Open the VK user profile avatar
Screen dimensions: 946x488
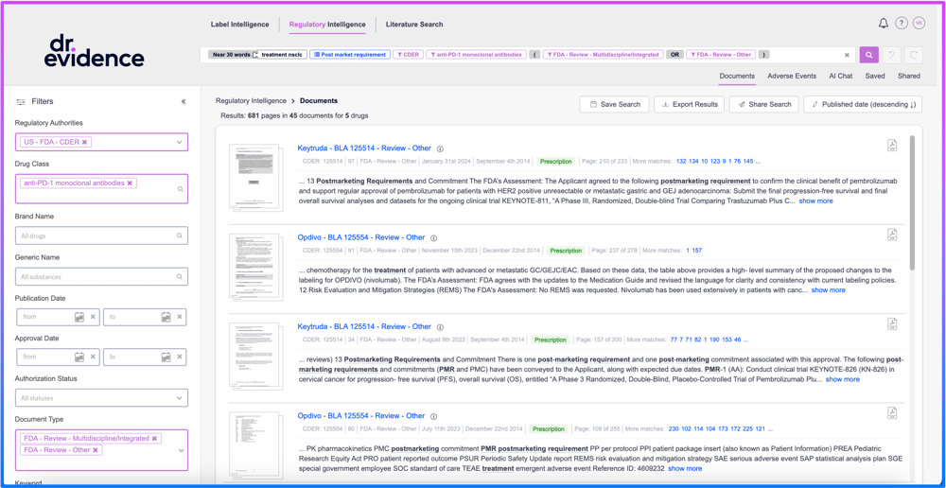[919, 24]
